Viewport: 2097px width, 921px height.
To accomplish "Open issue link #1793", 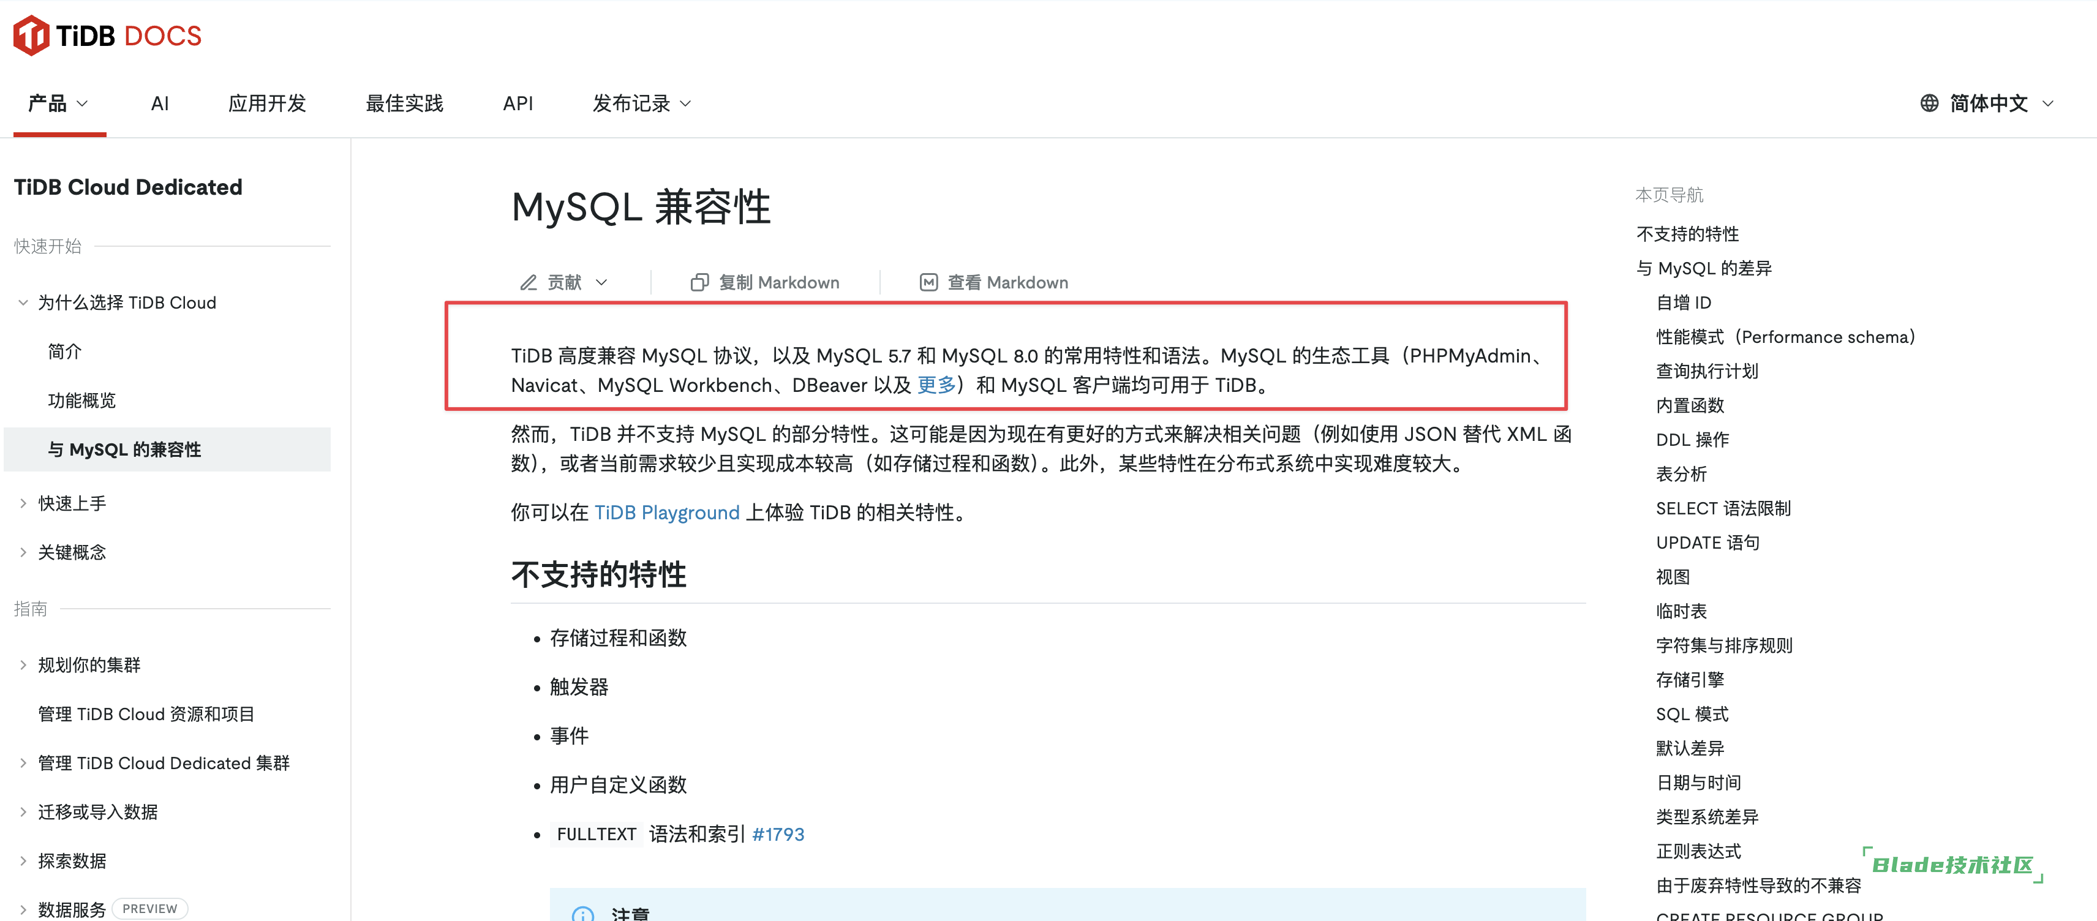I will pos(778,835).
